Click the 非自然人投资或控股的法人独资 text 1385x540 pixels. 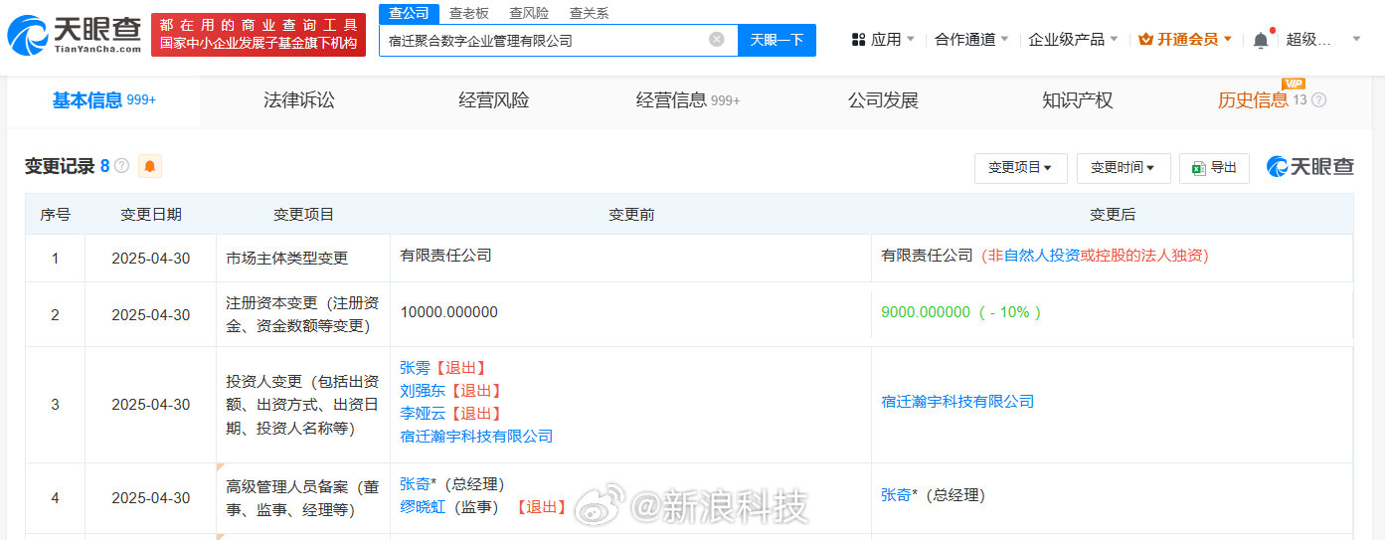(x=1096, y=256)
